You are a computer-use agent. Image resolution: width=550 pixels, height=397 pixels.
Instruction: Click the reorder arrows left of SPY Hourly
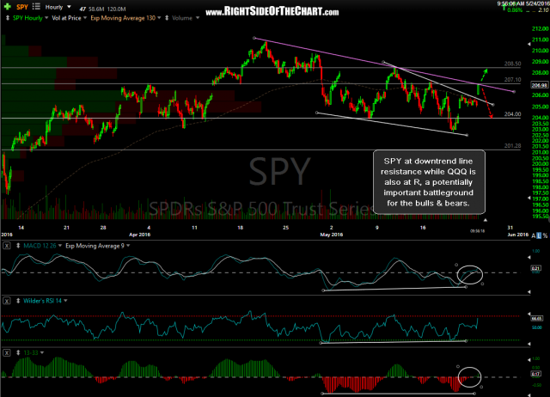[x=8, y=18]
